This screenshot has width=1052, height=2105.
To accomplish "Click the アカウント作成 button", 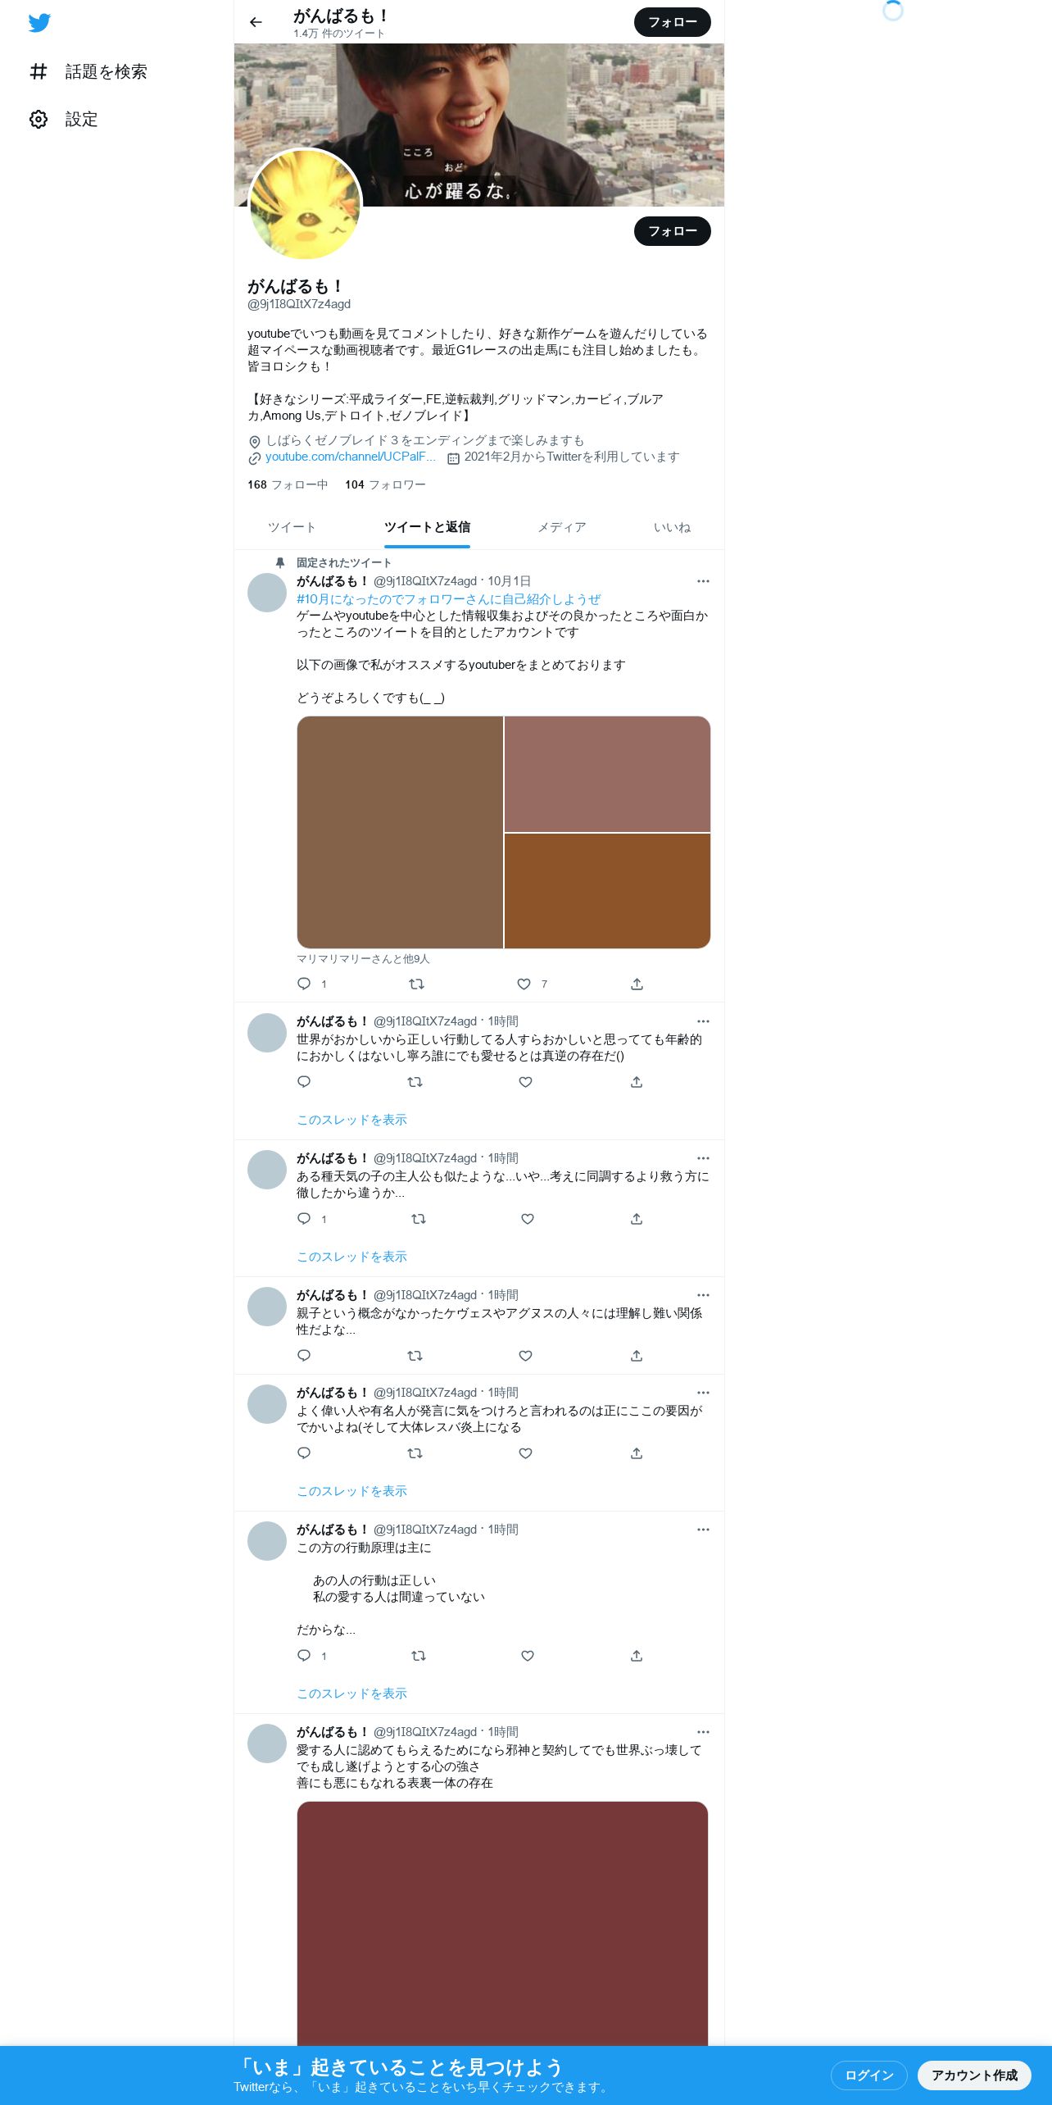I will 974,2075.
